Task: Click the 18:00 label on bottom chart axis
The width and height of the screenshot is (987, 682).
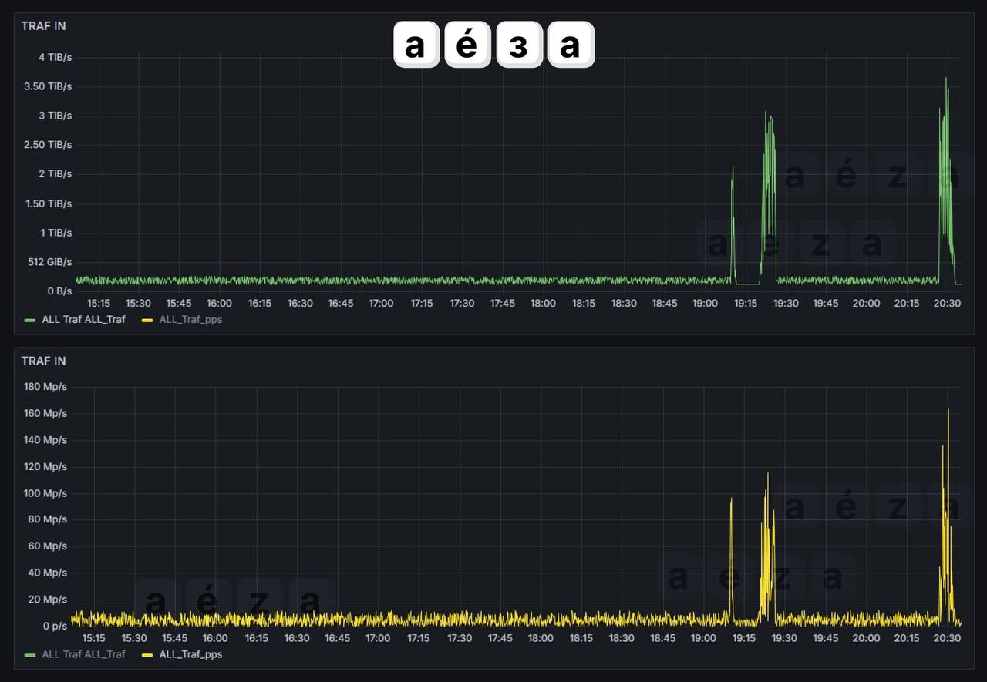Action: pos(540,638)
